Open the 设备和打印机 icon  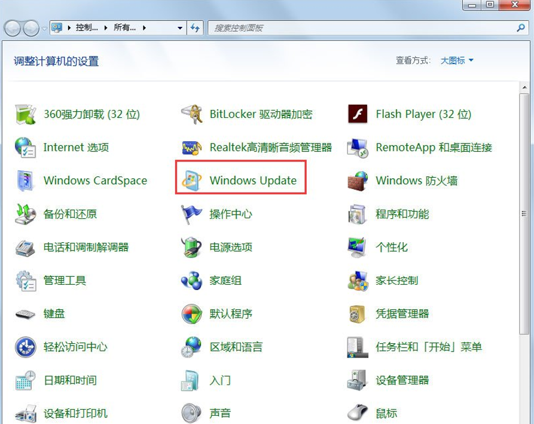[26, 414]
